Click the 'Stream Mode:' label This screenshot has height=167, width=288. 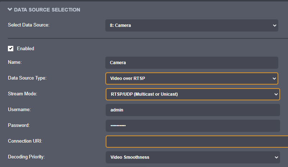[x=23, y=94]
